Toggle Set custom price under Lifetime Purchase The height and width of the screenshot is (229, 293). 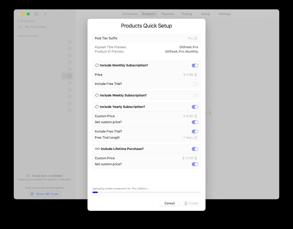coord(195,164)
